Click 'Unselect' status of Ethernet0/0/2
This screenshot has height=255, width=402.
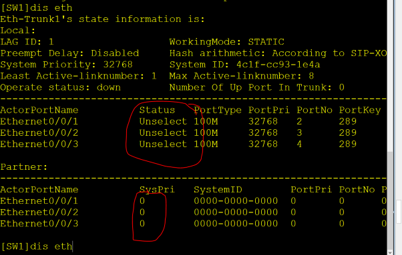163,133
